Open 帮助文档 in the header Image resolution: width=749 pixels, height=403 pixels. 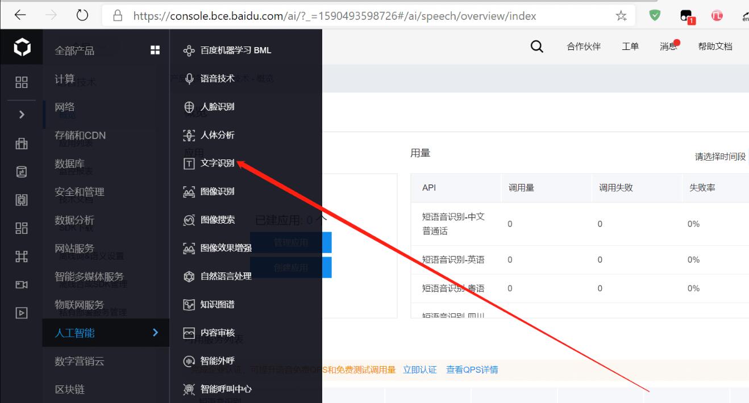pos(715,47)
